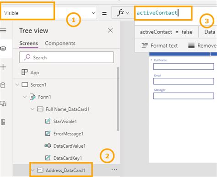Collapse the Screen1 node chevron
The width and height of the screenshot is (217, 177).
coord(17,84)
